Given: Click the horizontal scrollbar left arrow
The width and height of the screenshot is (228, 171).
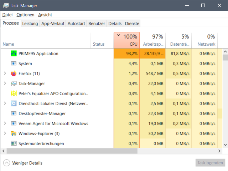Looking at the screenshot, I should (x=4, y=151).
